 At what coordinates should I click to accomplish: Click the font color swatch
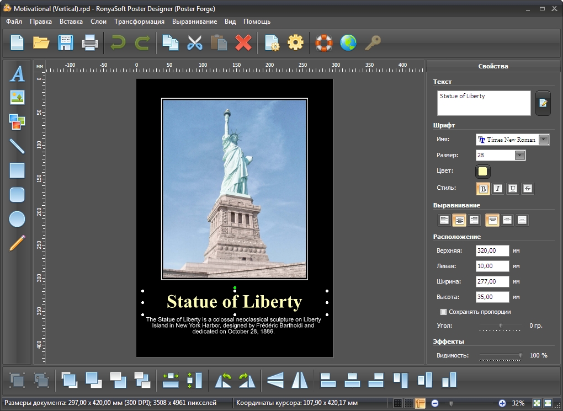(x=482, y=171)
